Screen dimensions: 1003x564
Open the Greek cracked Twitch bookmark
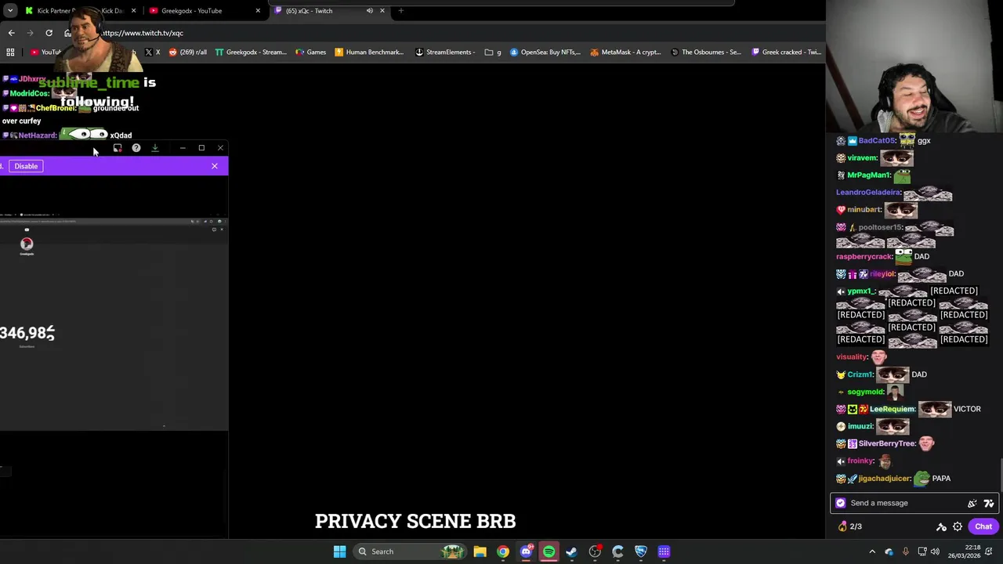pyautogui.click(x=786, y=52)
